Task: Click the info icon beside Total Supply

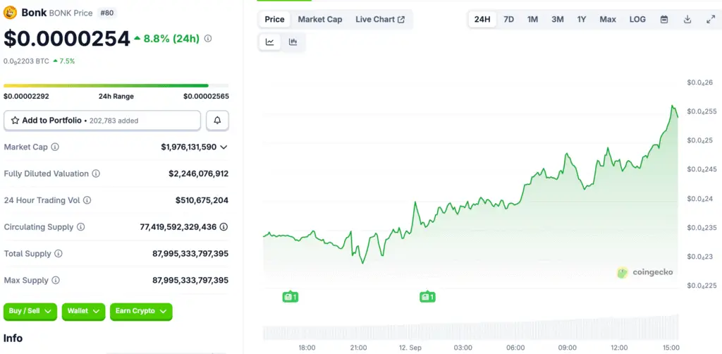Action: pyautogui.click(x=58, y=254)
